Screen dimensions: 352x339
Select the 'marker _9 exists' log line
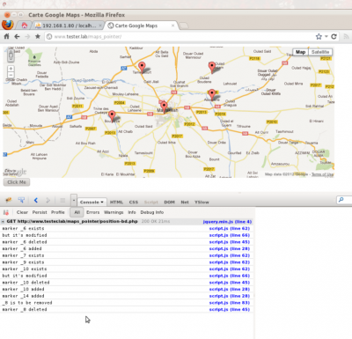(23, 262)
